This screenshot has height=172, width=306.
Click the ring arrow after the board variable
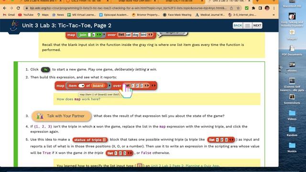pos(109,86)
